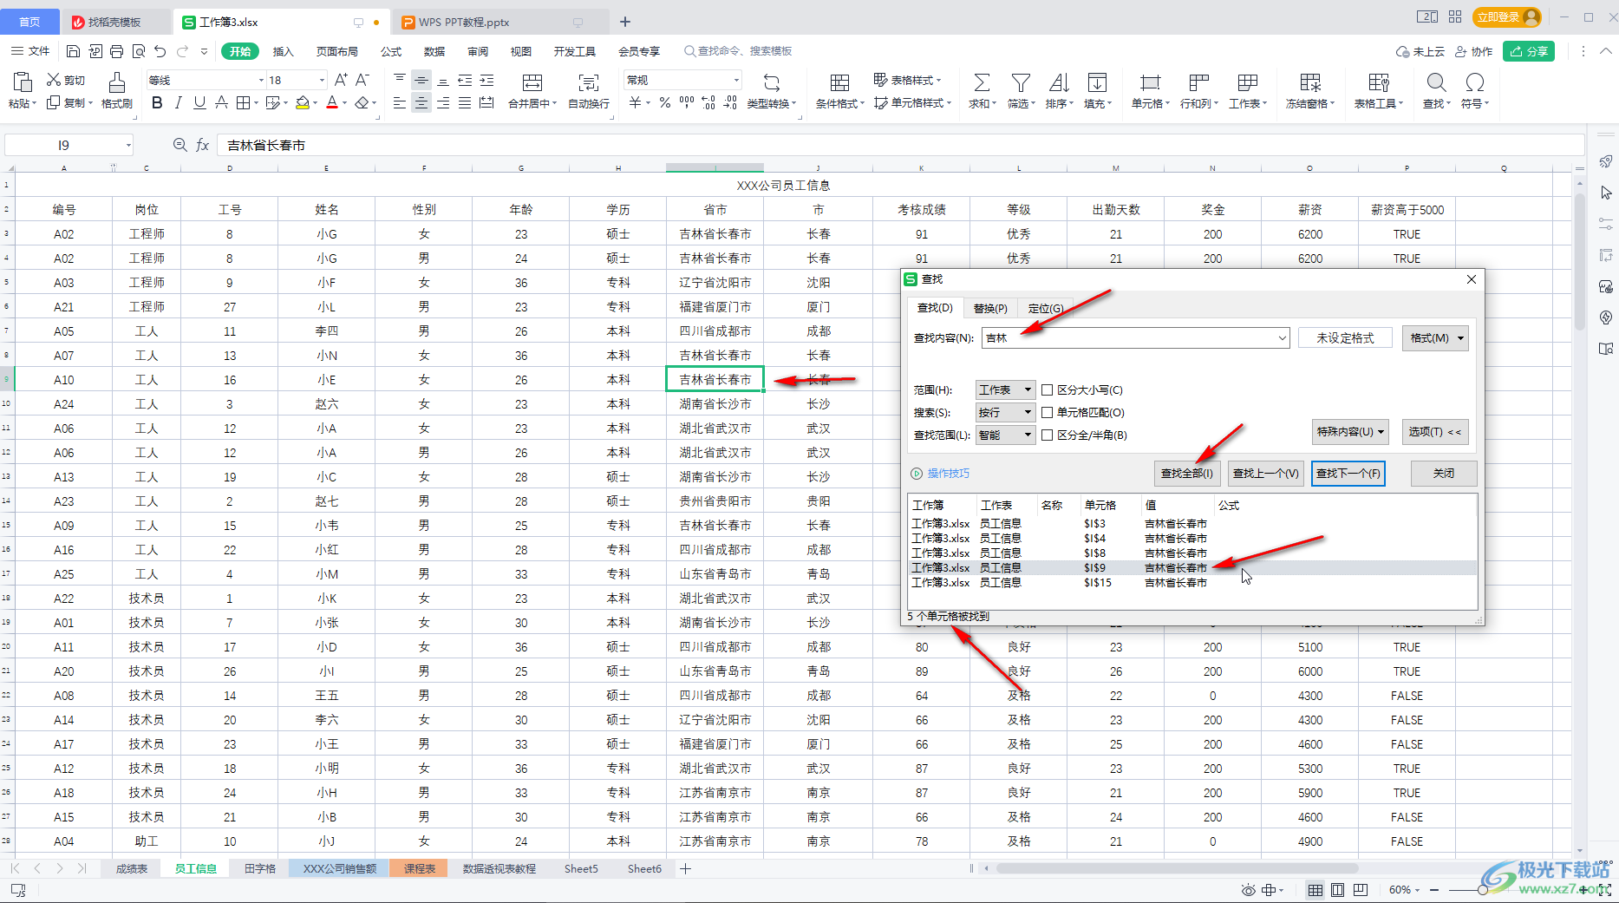This screenshot has width=1619, height=903.
Task: Click the Save icon in quick toolbar
Action: click(x=74, y=51)
